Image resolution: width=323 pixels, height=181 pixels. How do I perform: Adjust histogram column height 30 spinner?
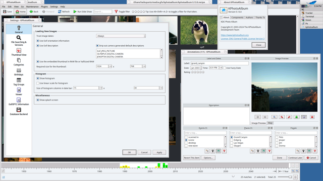pos(161,88)
